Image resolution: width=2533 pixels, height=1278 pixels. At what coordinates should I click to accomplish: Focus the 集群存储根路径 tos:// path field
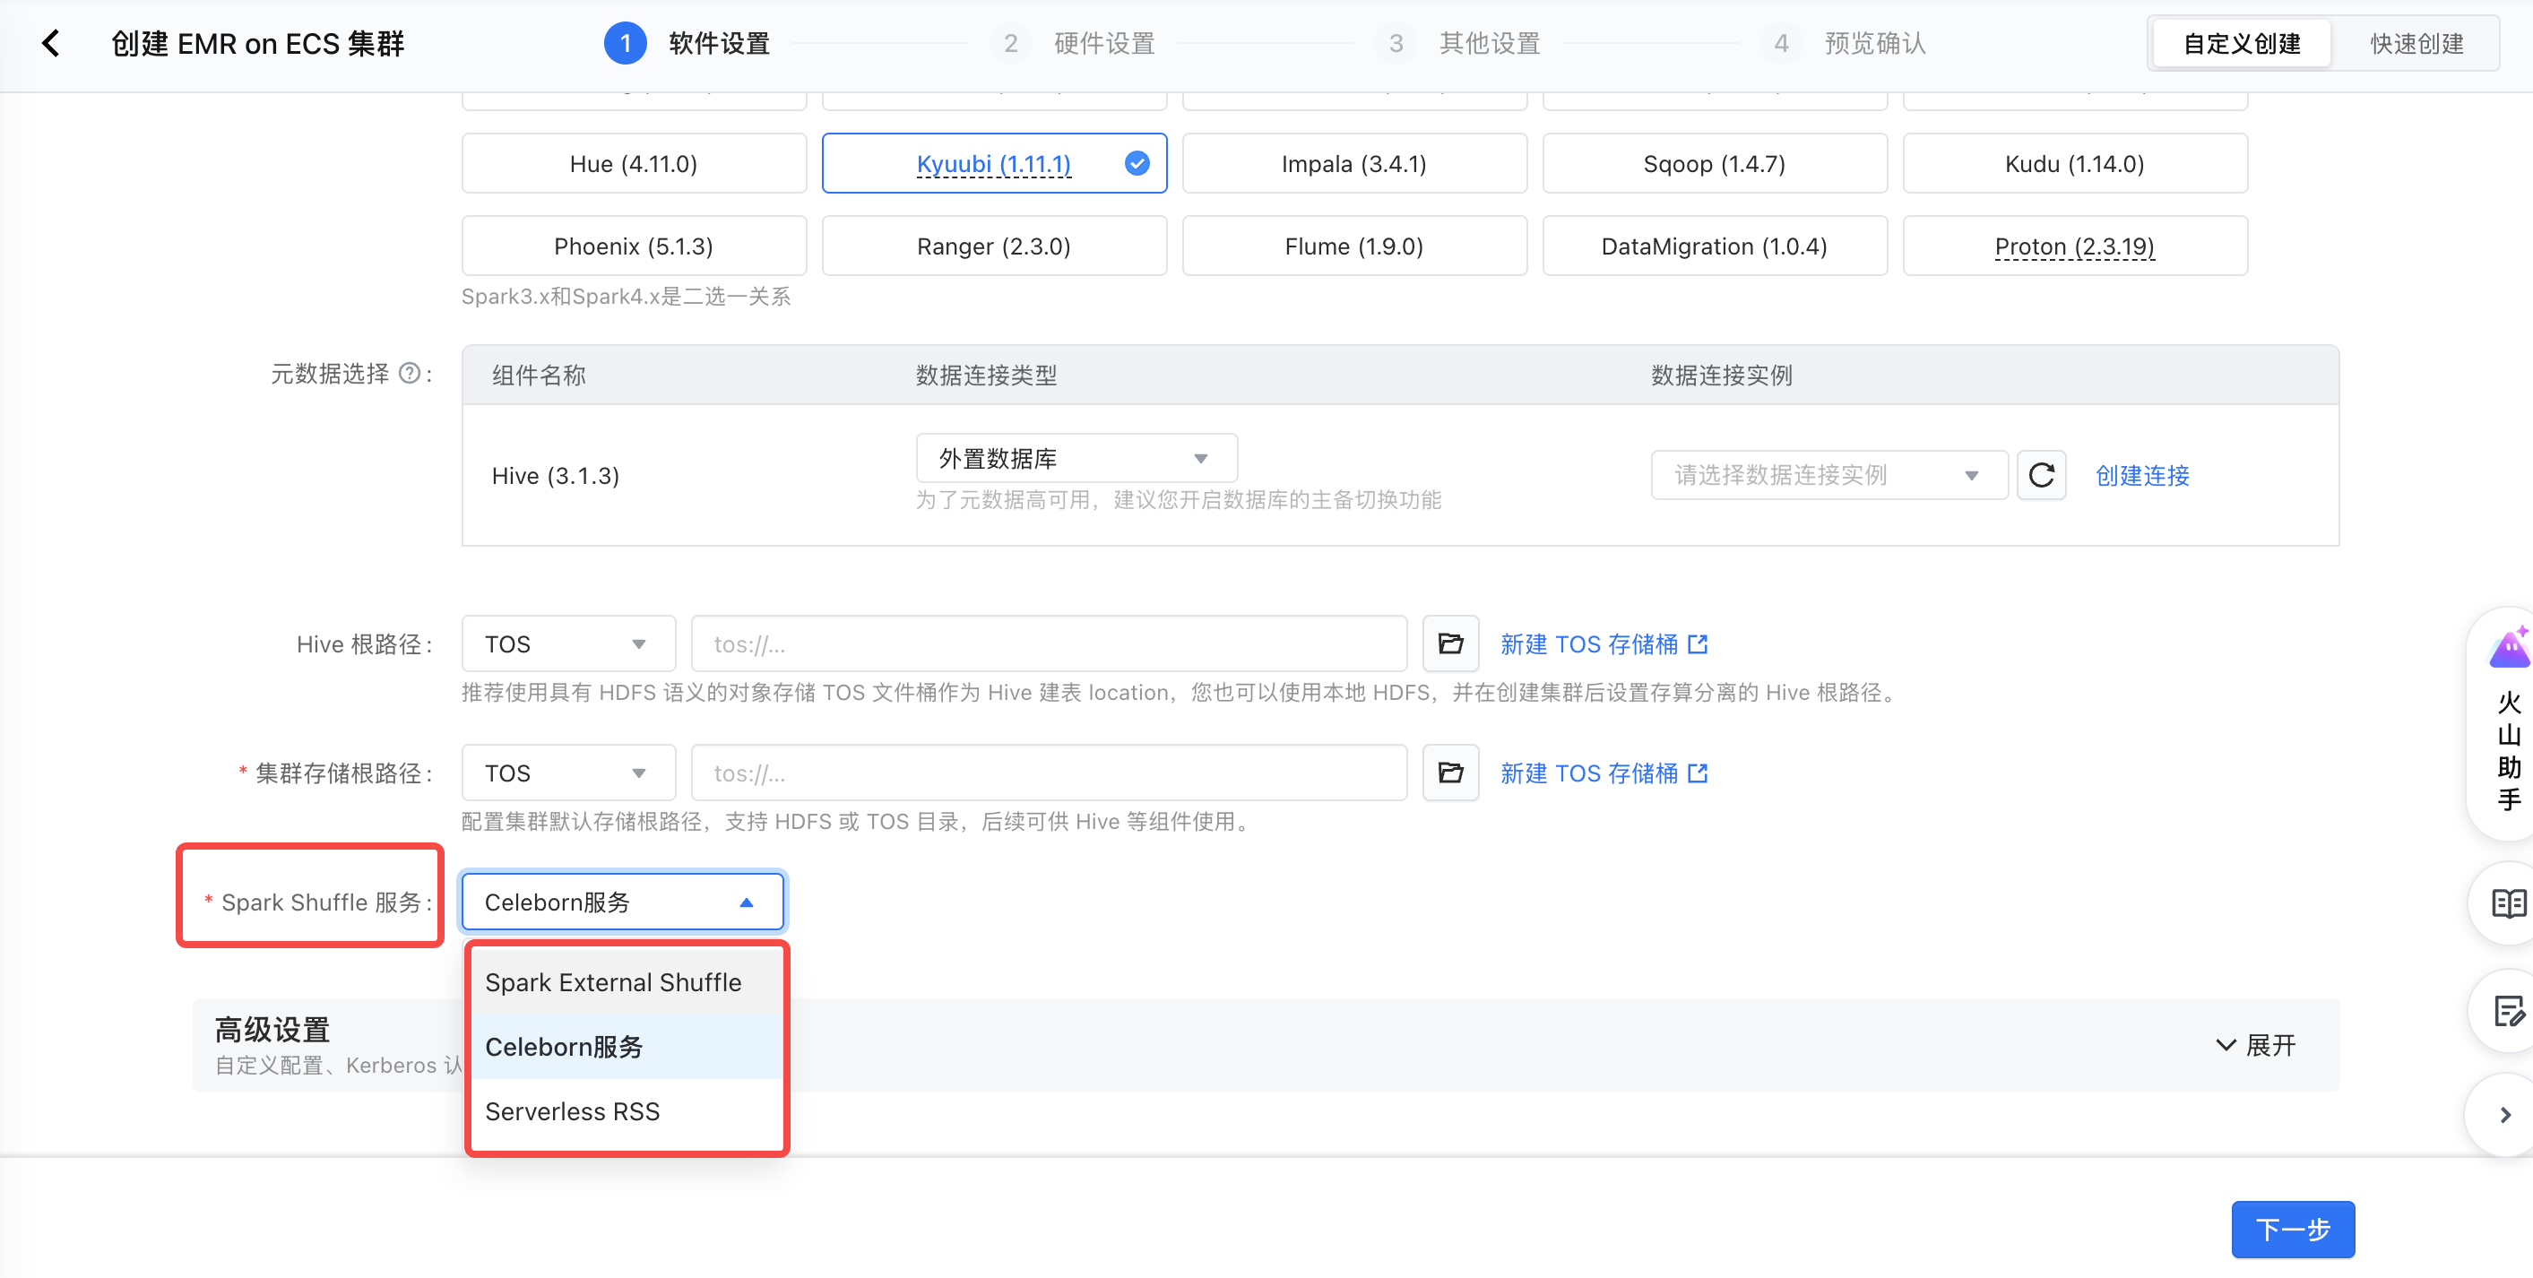click(1050, 773)
